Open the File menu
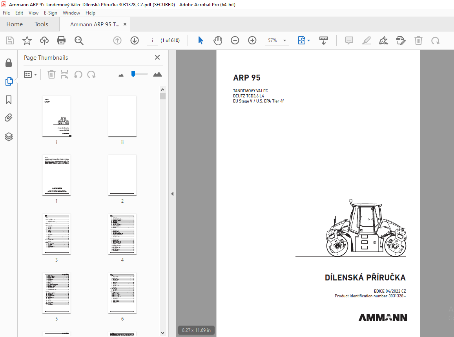Viewport: 454px width, 337px height. pos(6,13)
